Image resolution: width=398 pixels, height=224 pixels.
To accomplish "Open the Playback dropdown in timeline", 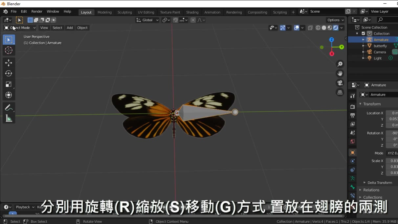I will click(x=25, y=207).
